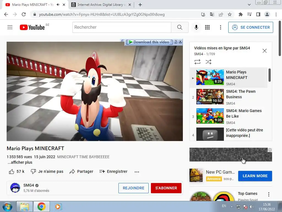Click SE CONNECTER sign-in button
Viewport: 282px width, 212px height.
click(x=251, y=27)
